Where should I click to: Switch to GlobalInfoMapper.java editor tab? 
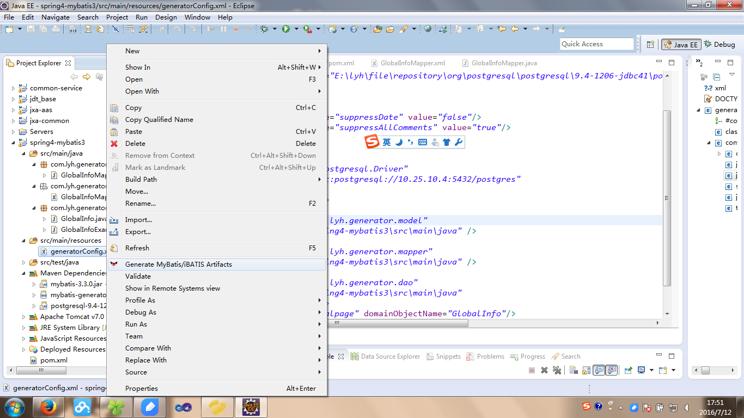tap(499, 63)
